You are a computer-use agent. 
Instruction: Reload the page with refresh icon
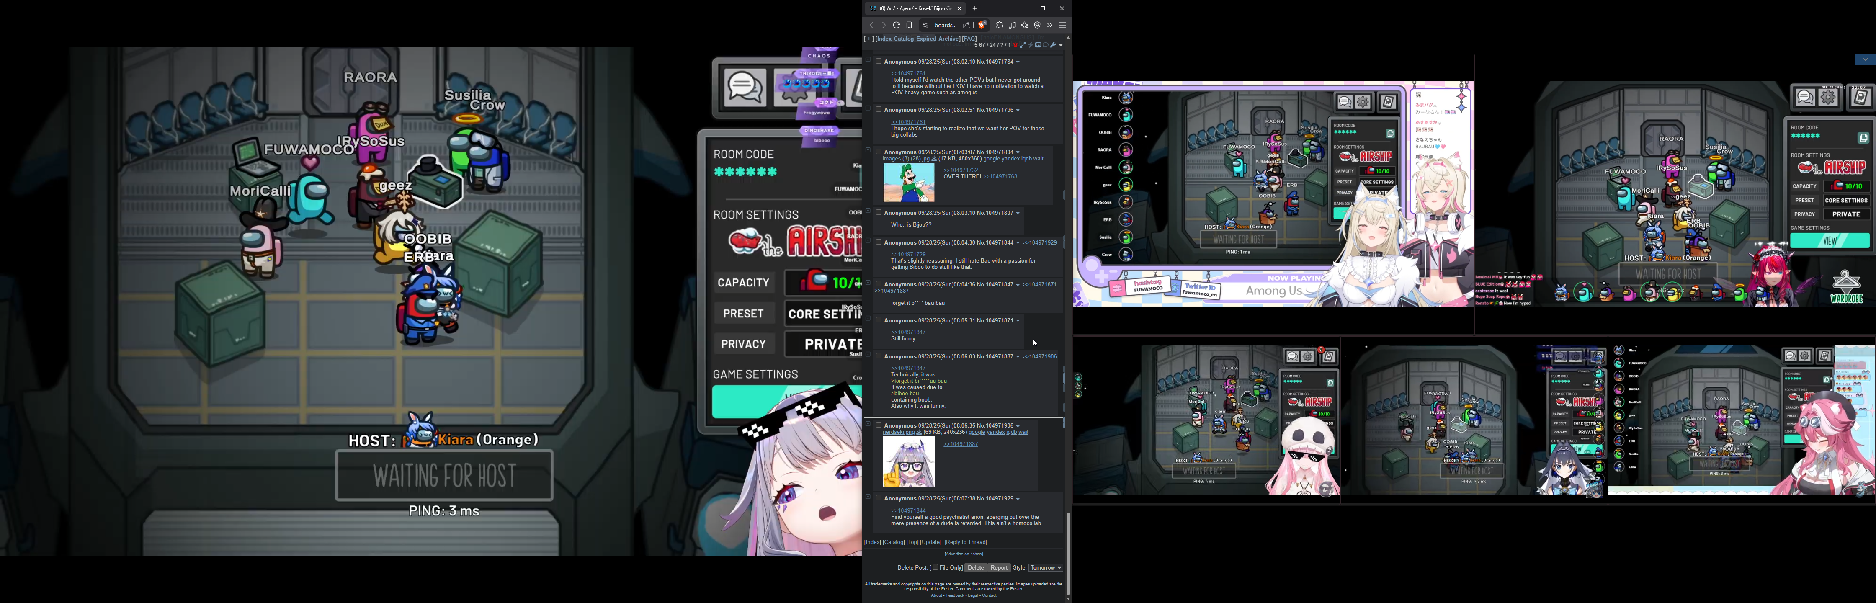tap(897, 26)
